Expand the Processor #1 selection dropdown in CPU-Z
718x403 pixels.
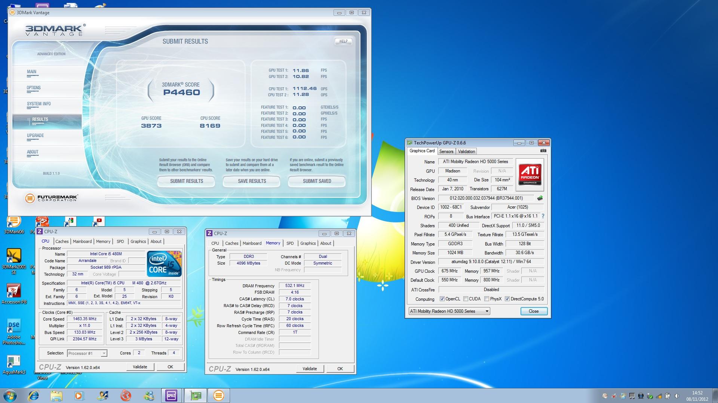(104, 353)
